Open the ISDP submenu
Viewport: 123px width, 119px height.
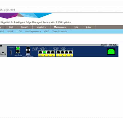click(x=46, y=32)
